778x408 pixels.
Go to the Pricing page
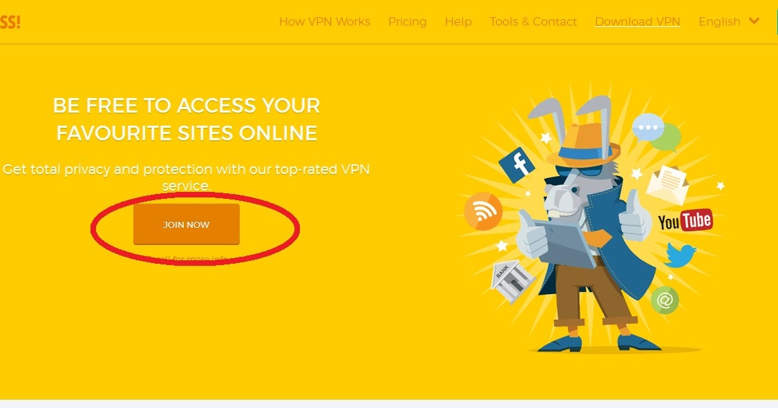click(x=408, y=22)
